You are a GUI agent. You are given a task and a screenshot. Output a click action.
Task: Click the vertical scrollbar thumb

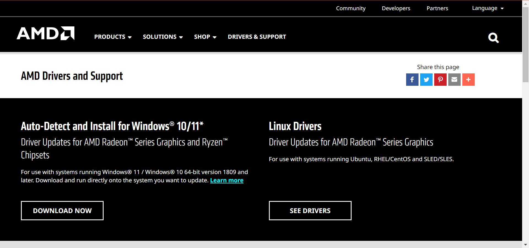click(x=525, y=44)
